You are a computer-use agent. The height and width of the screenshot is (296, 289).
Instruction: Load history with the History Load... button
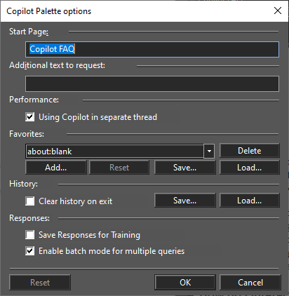[x=249, y=201]
